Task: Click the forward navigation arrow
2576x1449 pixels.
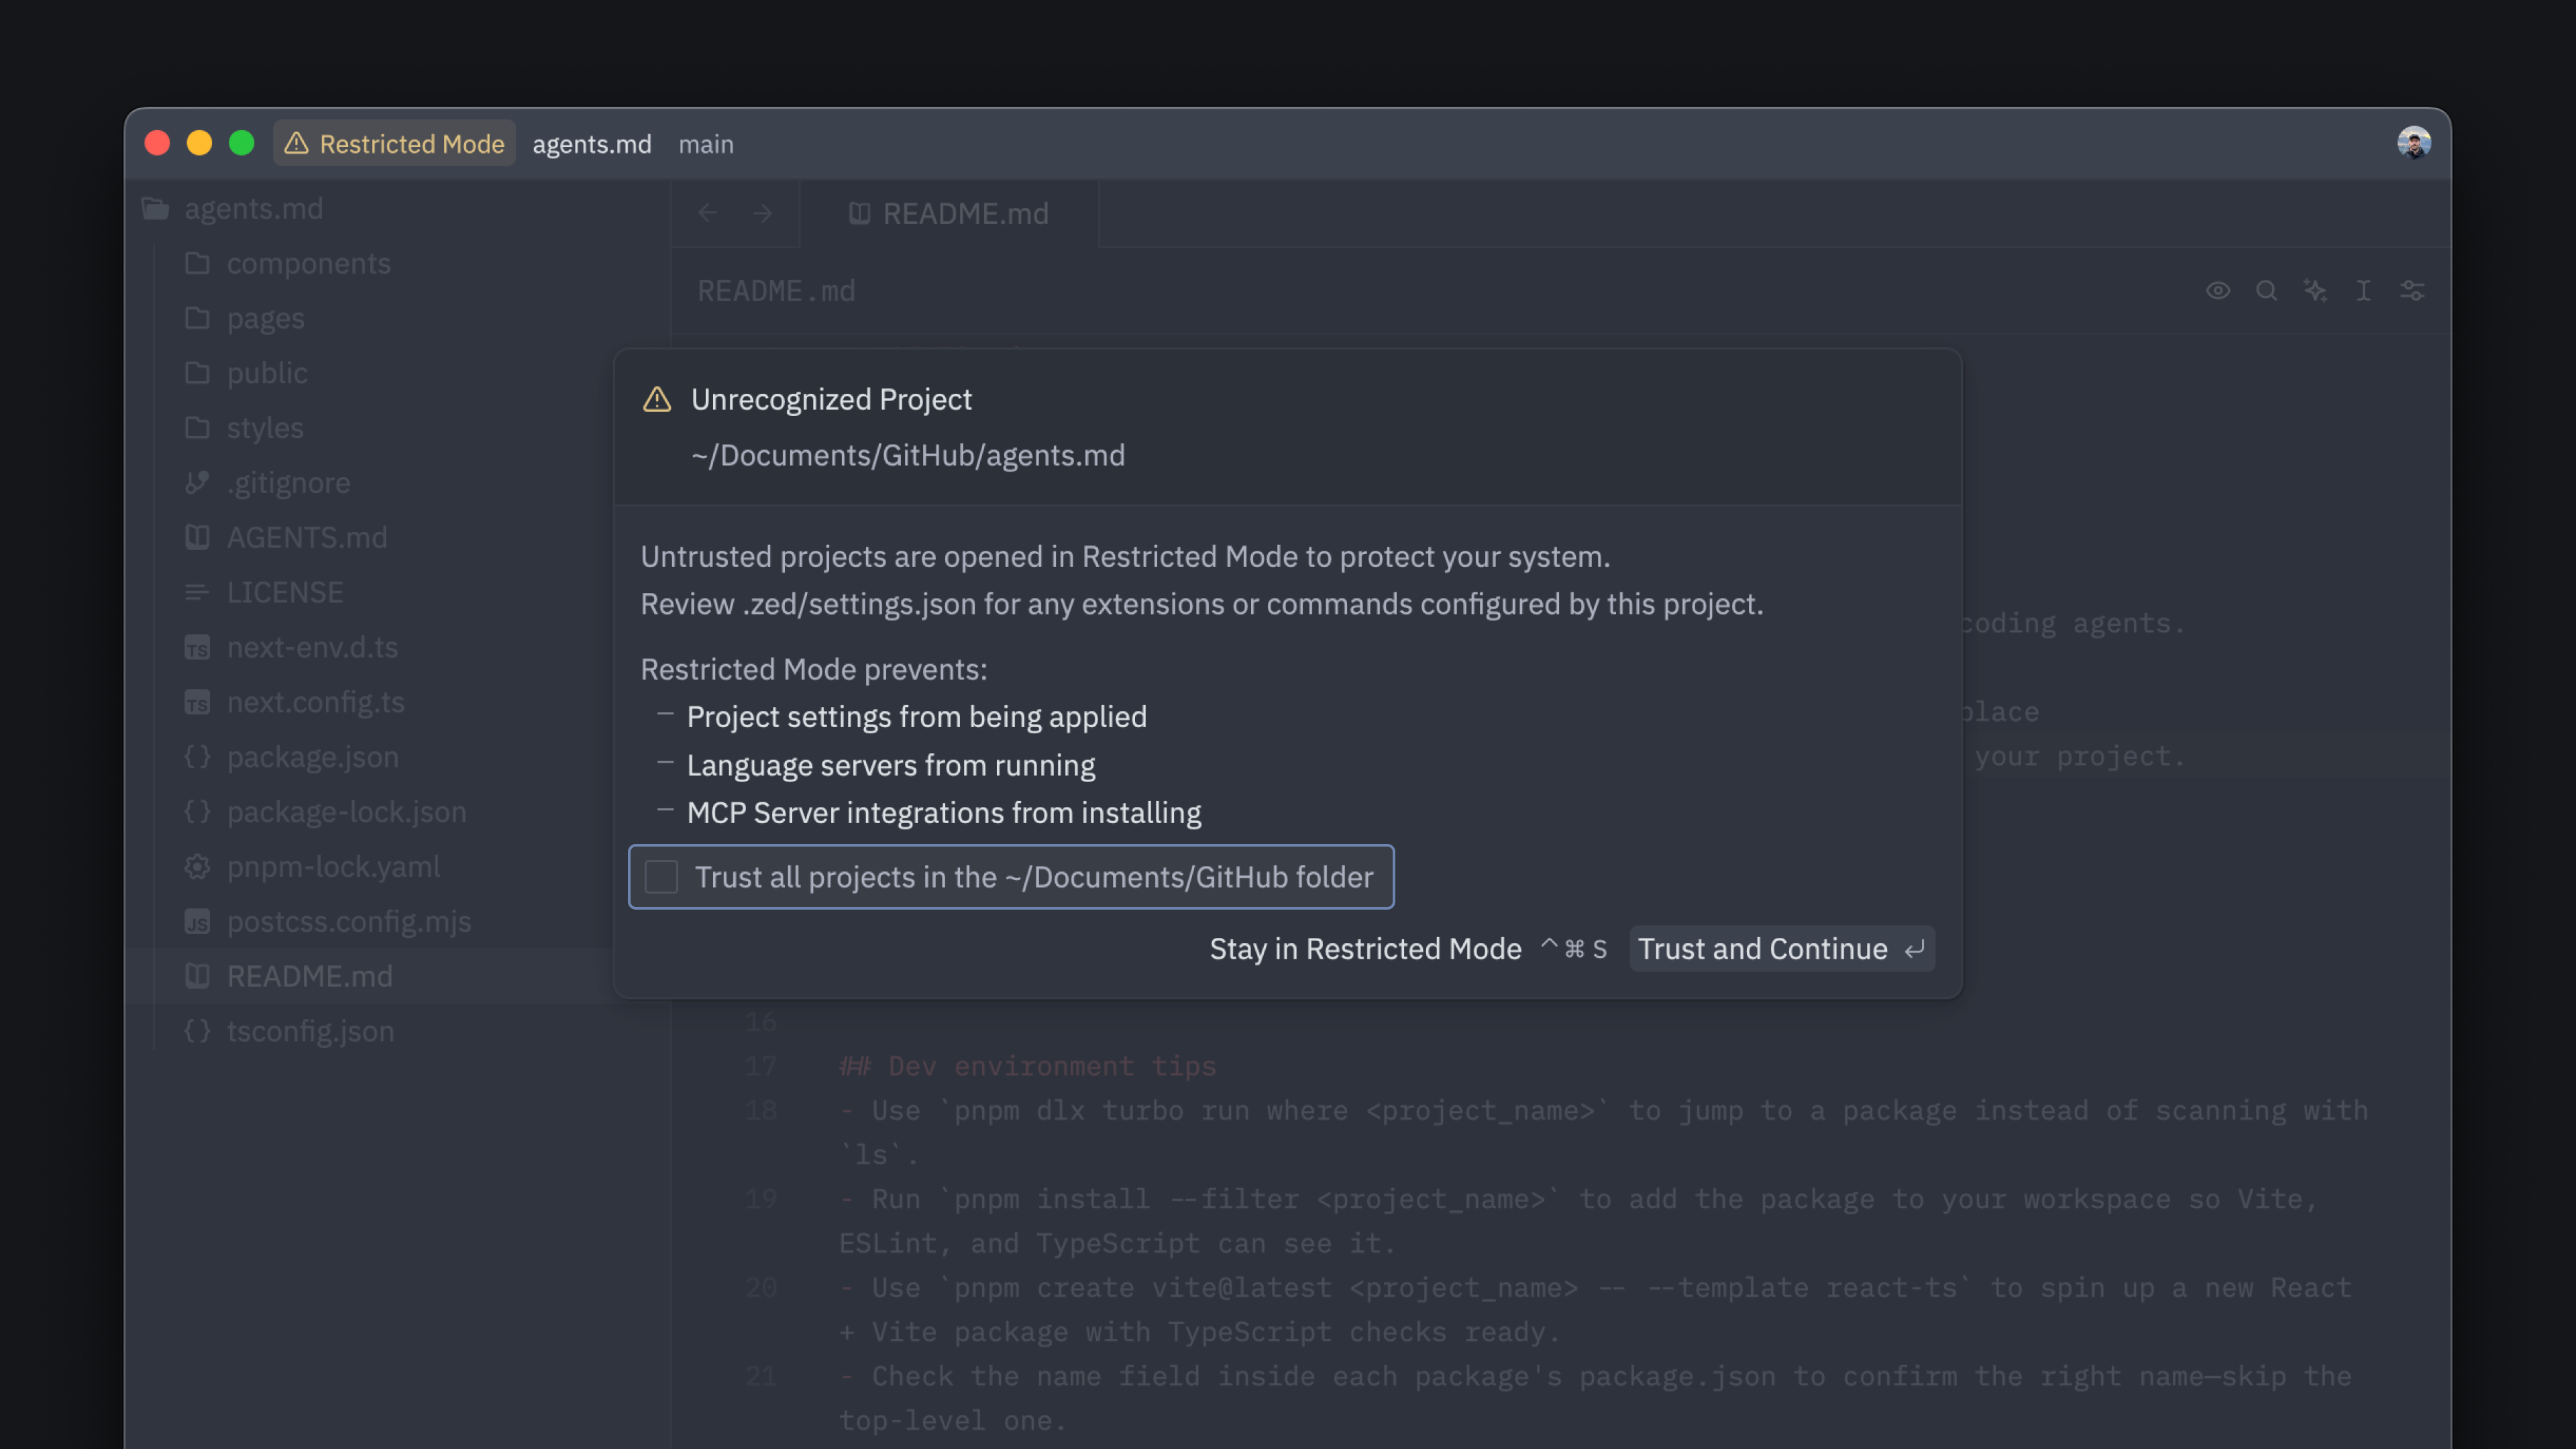Action: click(x=762, y=213)
